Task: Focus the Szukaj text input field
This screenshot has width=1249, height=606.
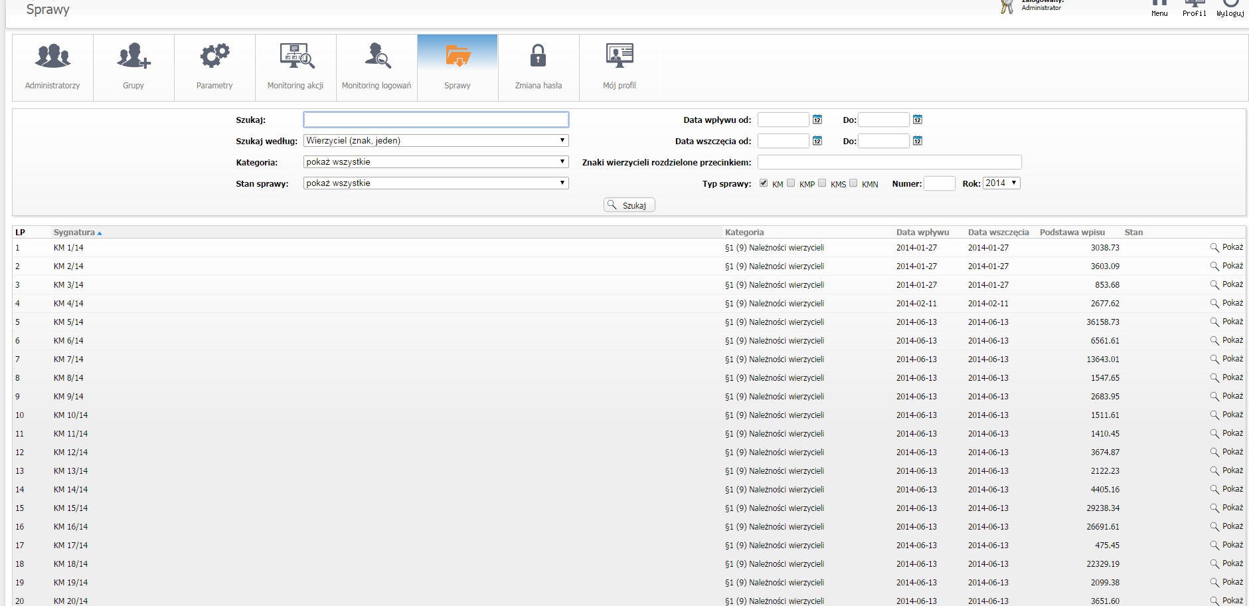Action: click(x=436, y=120)
